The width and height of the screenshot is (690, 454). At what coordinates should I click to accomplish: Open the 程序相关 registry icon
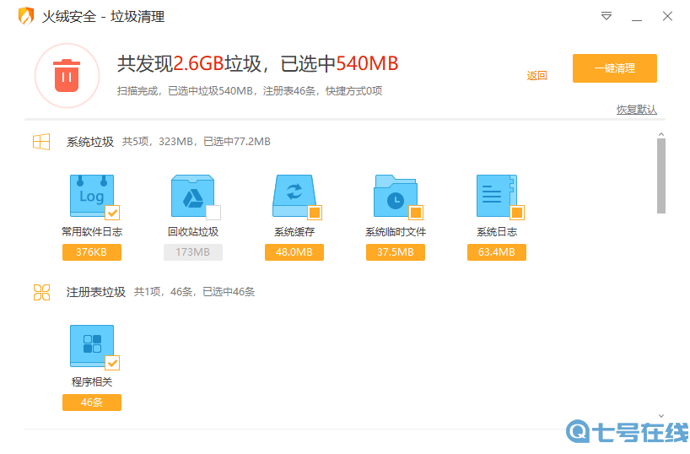click(92, 345)
